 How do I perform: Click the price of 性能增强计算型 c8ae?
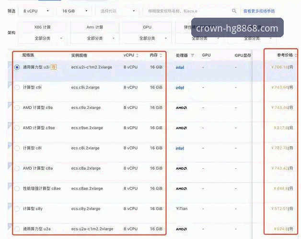coord(283,188)
